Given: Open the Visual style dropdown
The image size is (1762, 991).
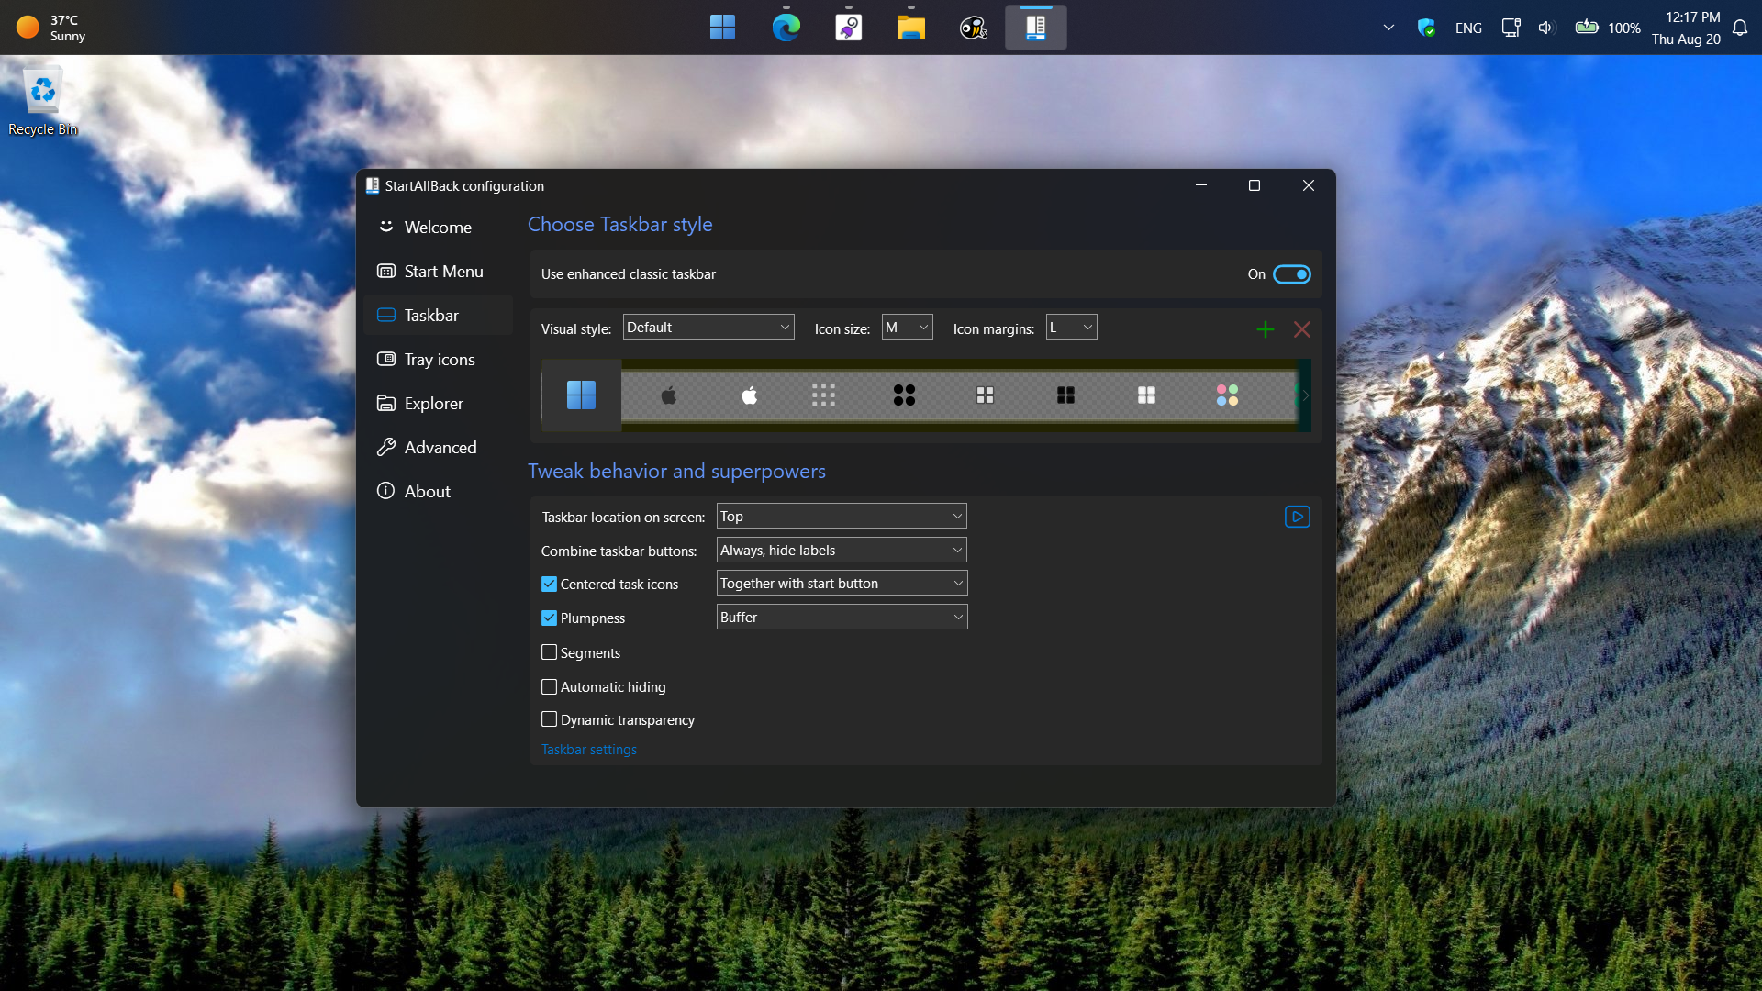Looking at the screenshot, I should (x=708, y=328).
